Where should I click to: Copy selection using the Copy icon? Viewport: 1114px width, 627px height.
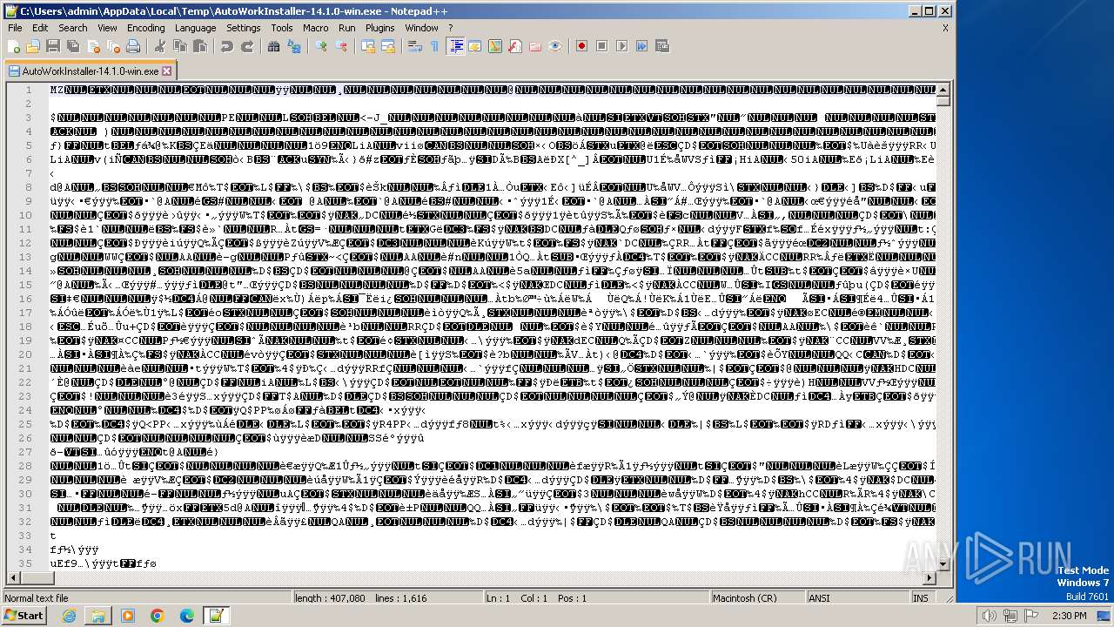click(178, 46)
